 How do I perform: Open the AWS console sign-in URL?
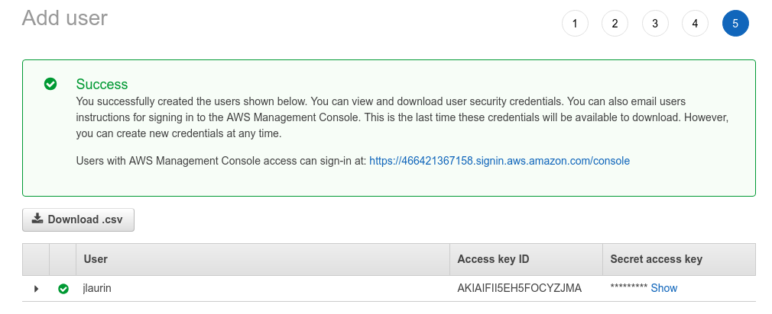click(499, 161)
